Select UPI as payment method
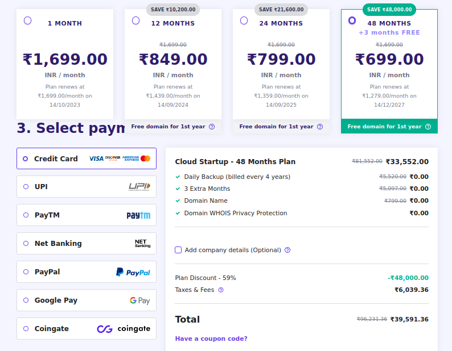 (x=26, y=187)
